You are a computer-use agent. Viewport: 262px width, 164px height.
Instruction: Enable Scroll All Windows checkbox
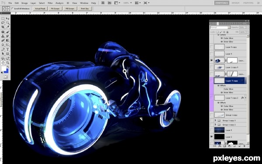pos(12,9)
